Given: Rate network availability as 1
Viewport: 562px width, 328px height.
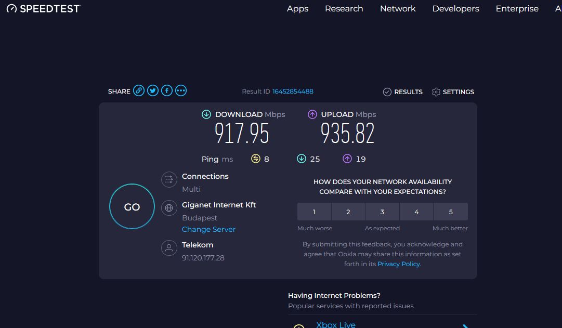Looking at the screenshot, I should coord(314,212).
